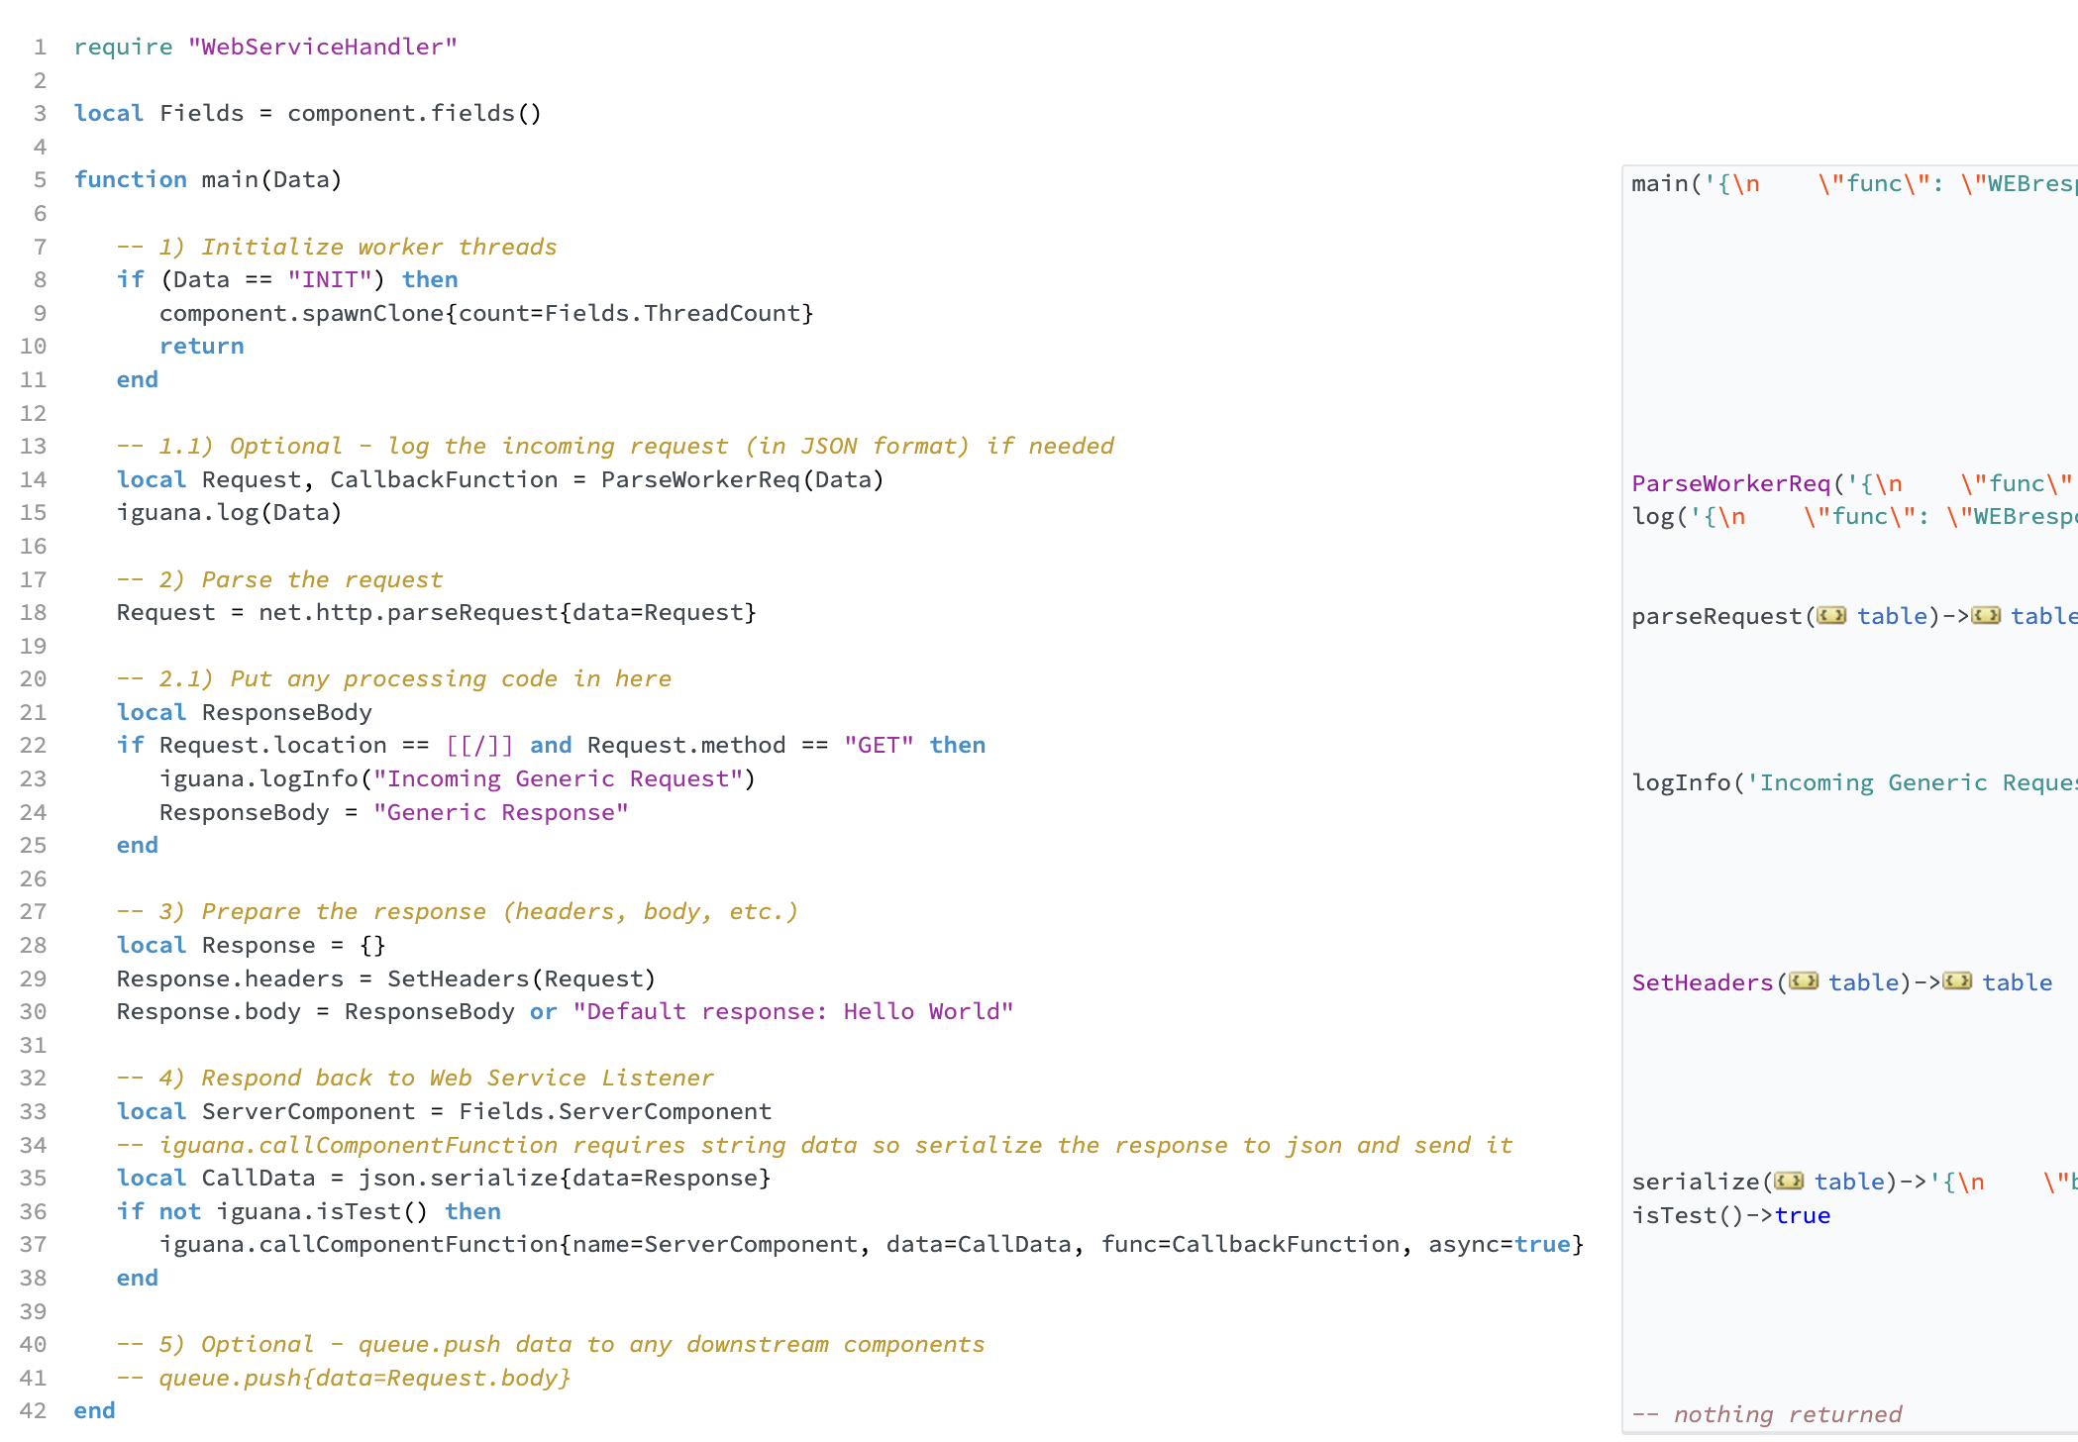Place cursor on "WebServiceHandler" require string
Viewport: 2078px width, 1442px height.
(322, 48)
